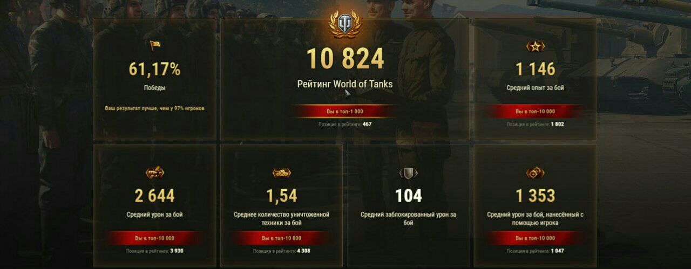Click the 'Вы в топ-1 000' red banner
The width and height of the screenshot is (691, 269).
click(345, 111)
